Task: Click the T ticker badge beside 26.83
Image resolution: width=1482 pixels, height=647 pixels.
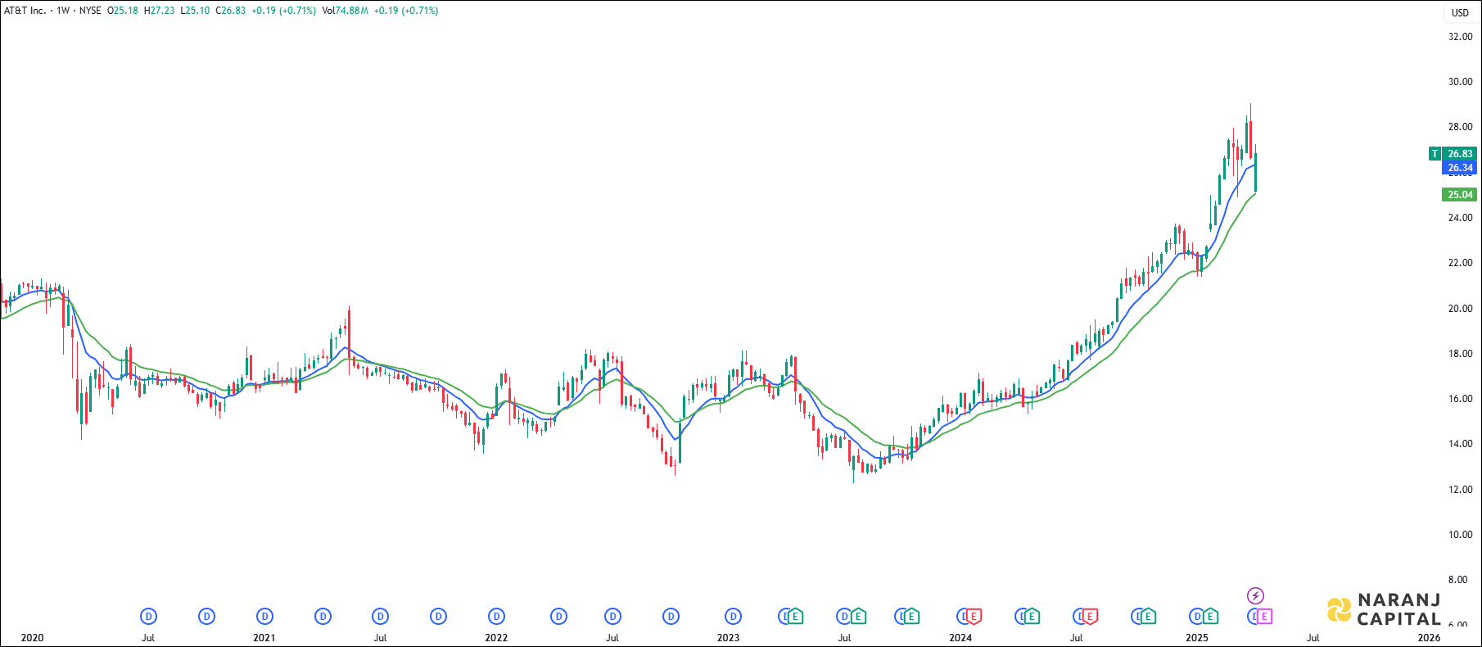Action: click(1435, 153)
